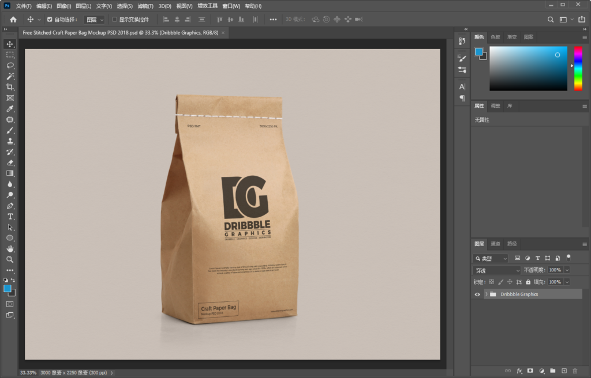
Task: Toggle the layer filter on/off switch
Action: [x=568, y=258]
